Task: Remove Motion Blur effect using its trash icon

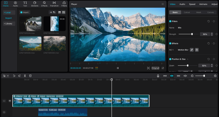Action: click(197, 50)
